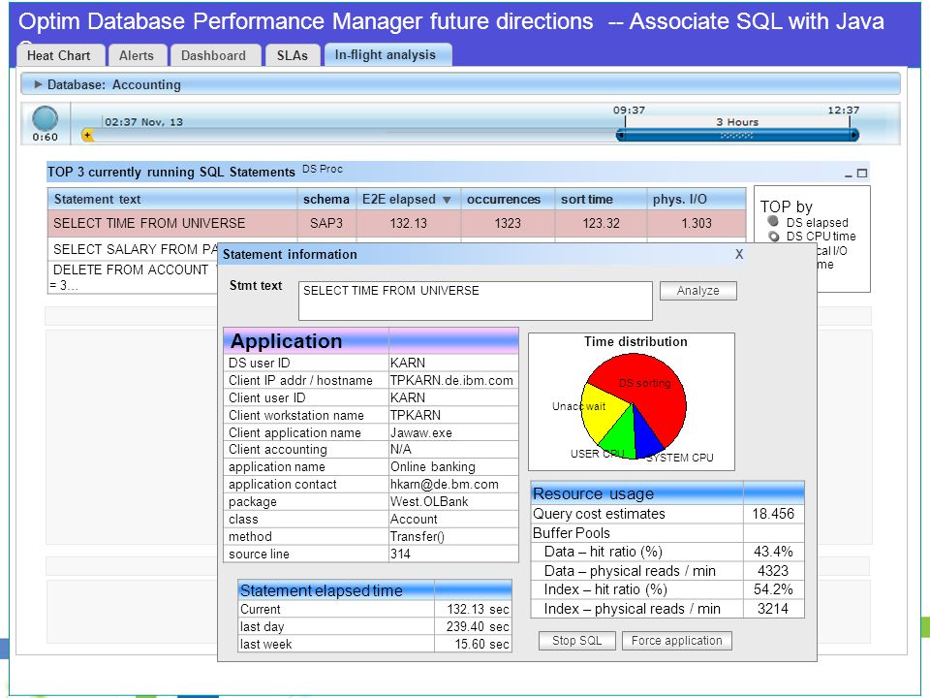Click the Application table header

tap(371, 341)
